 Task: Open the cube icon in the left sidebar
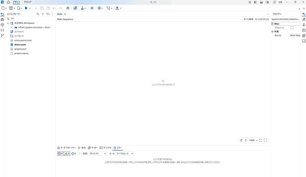(x=3, y=25)
